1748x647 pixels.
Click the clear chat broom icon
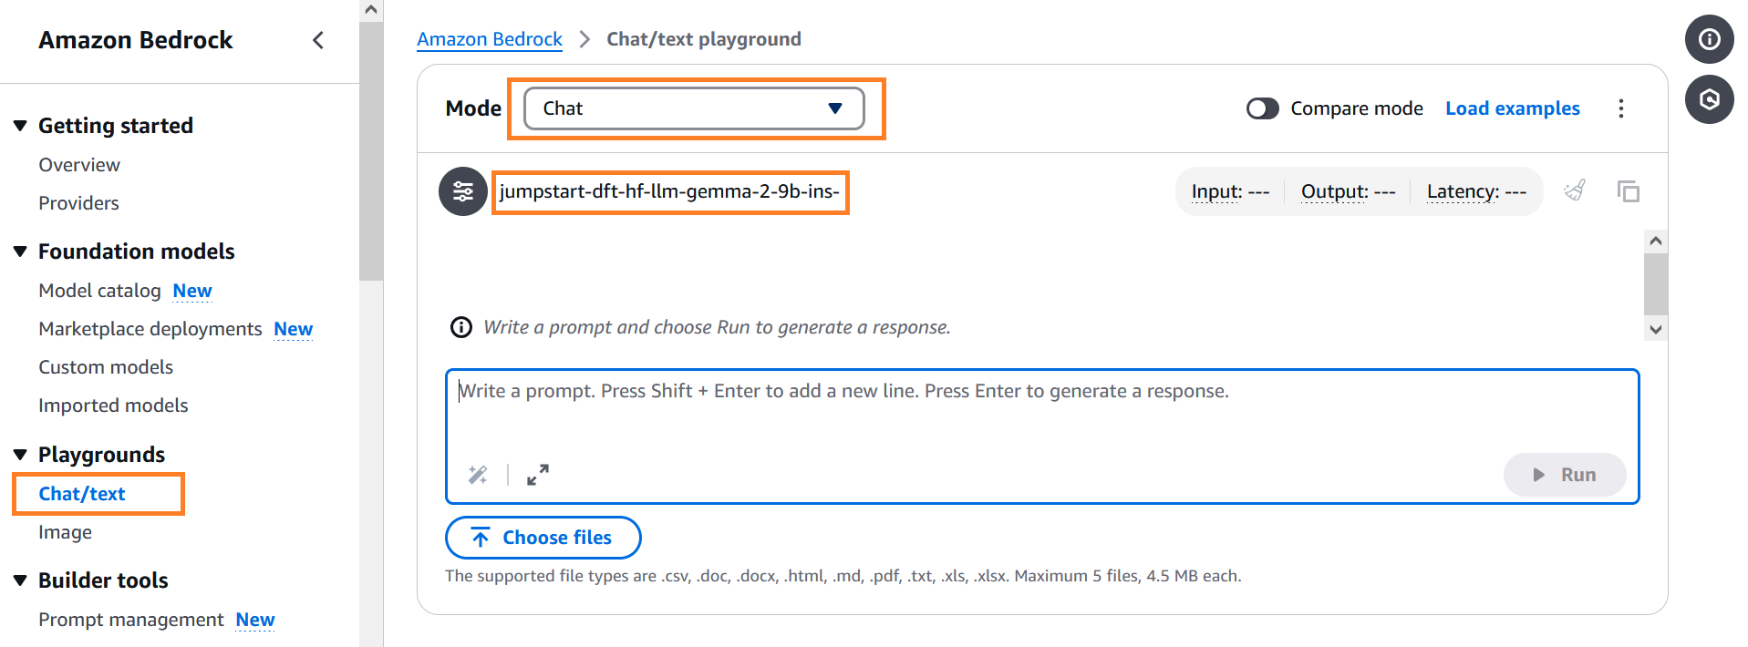tap(1575, 190)
